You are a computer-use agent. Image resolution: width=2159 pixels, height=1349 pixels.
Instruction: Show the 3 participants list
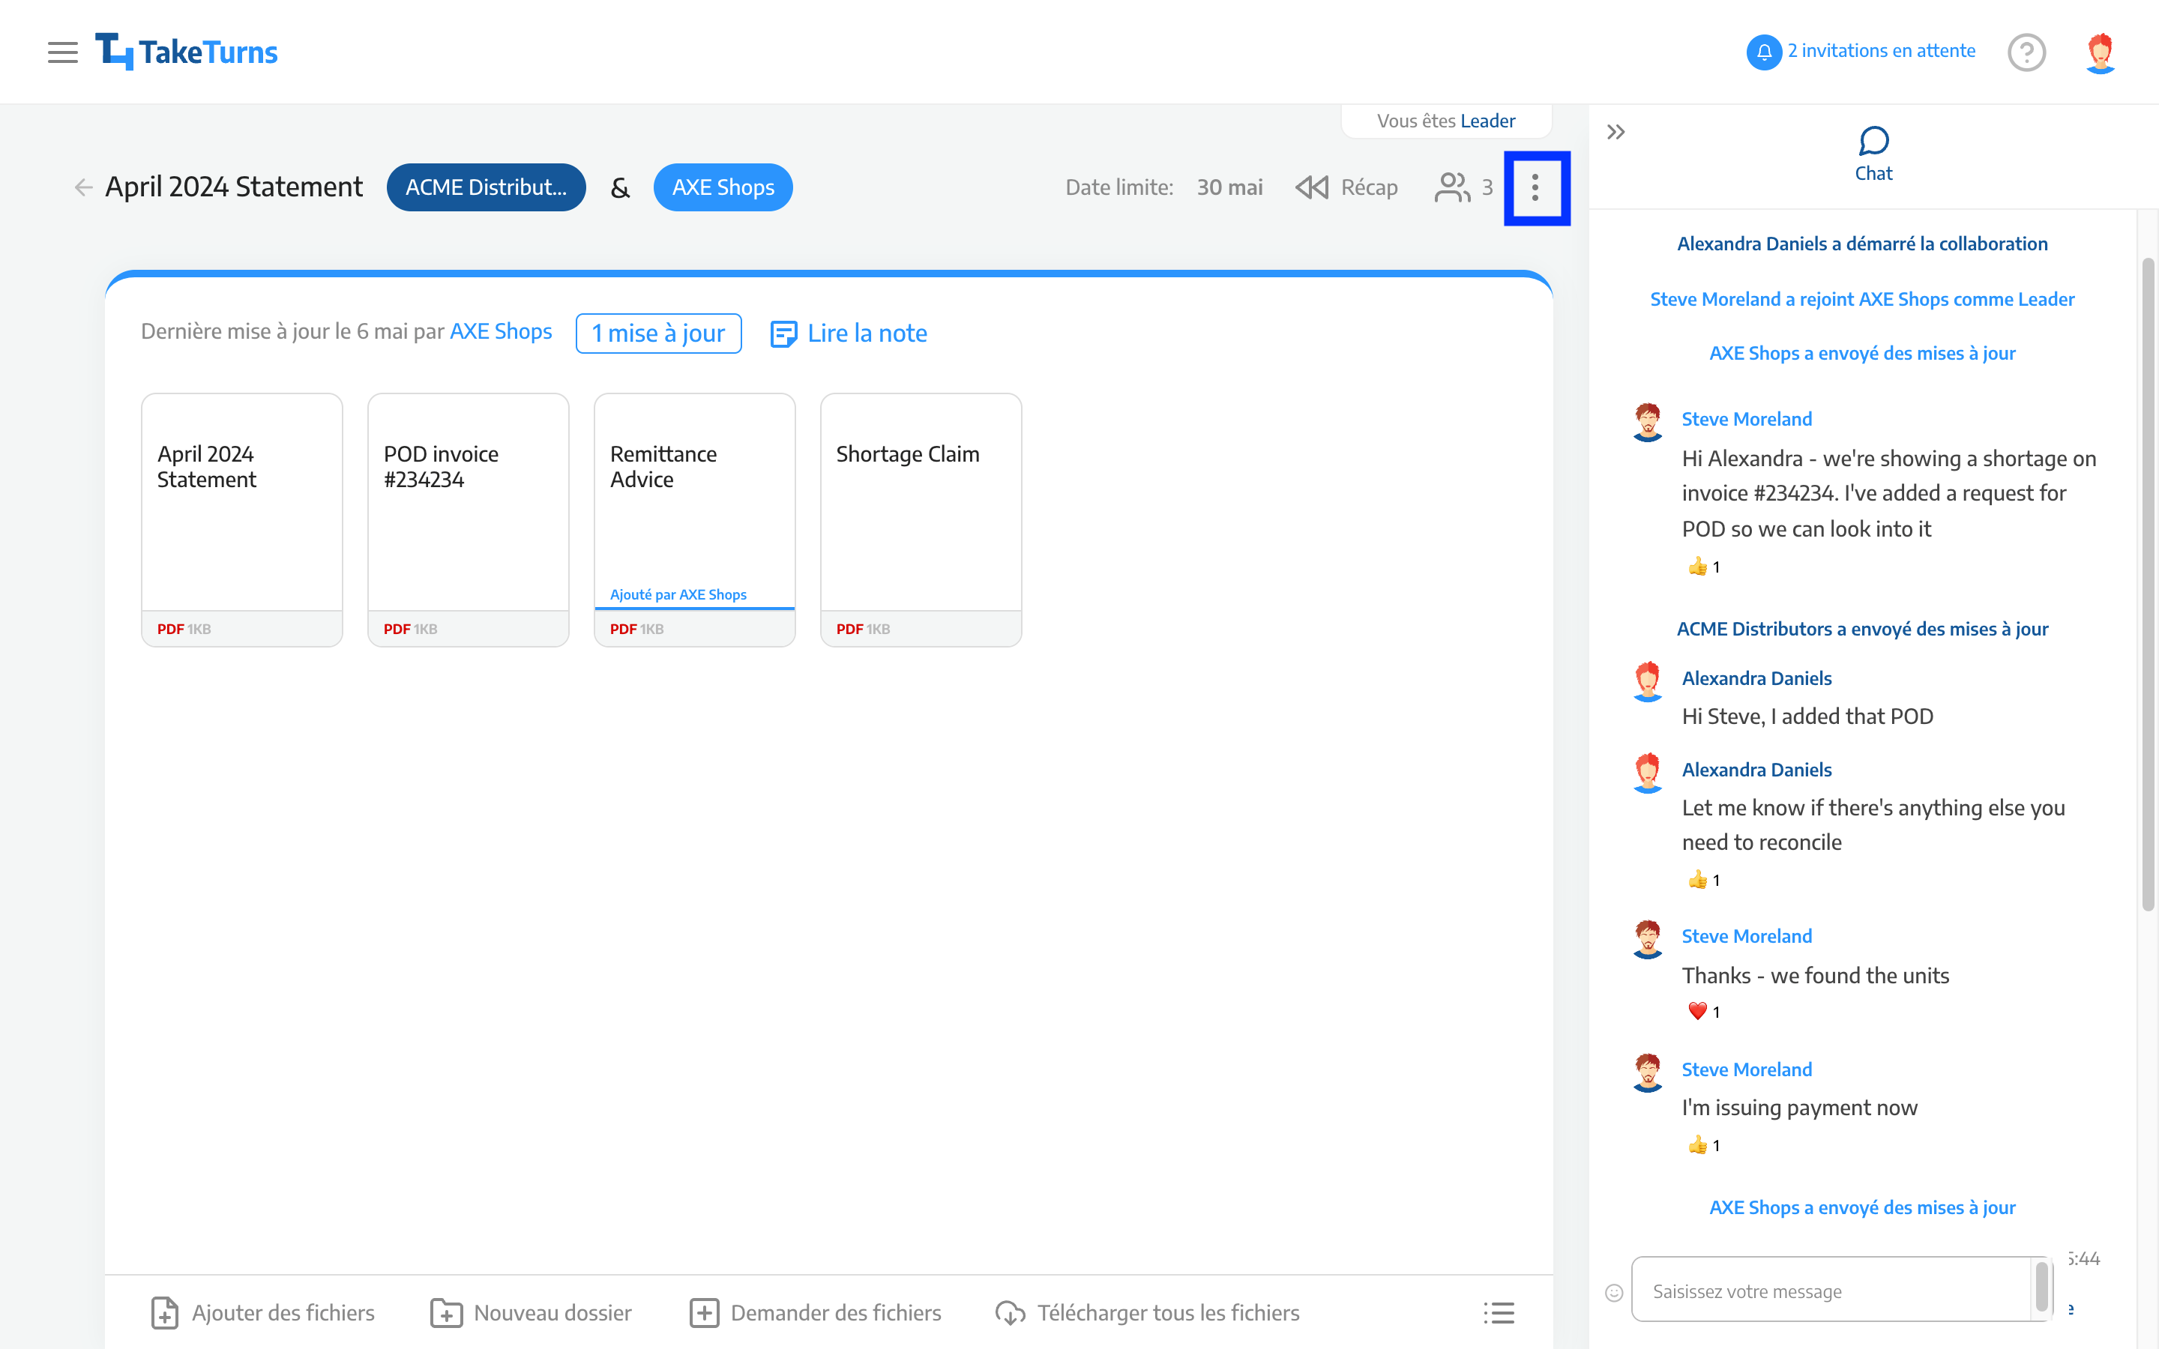coord(1463,187)
